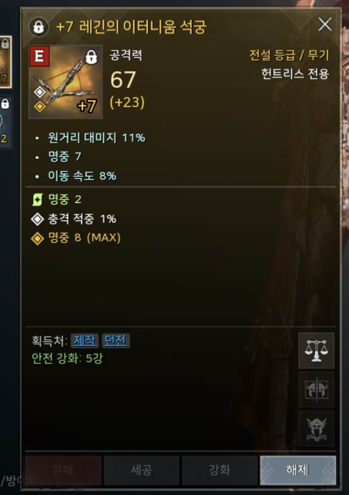Screen dimensions: 349x495
Task: Click the lock on the crossbow thumbnail
Action: [92, 57]
